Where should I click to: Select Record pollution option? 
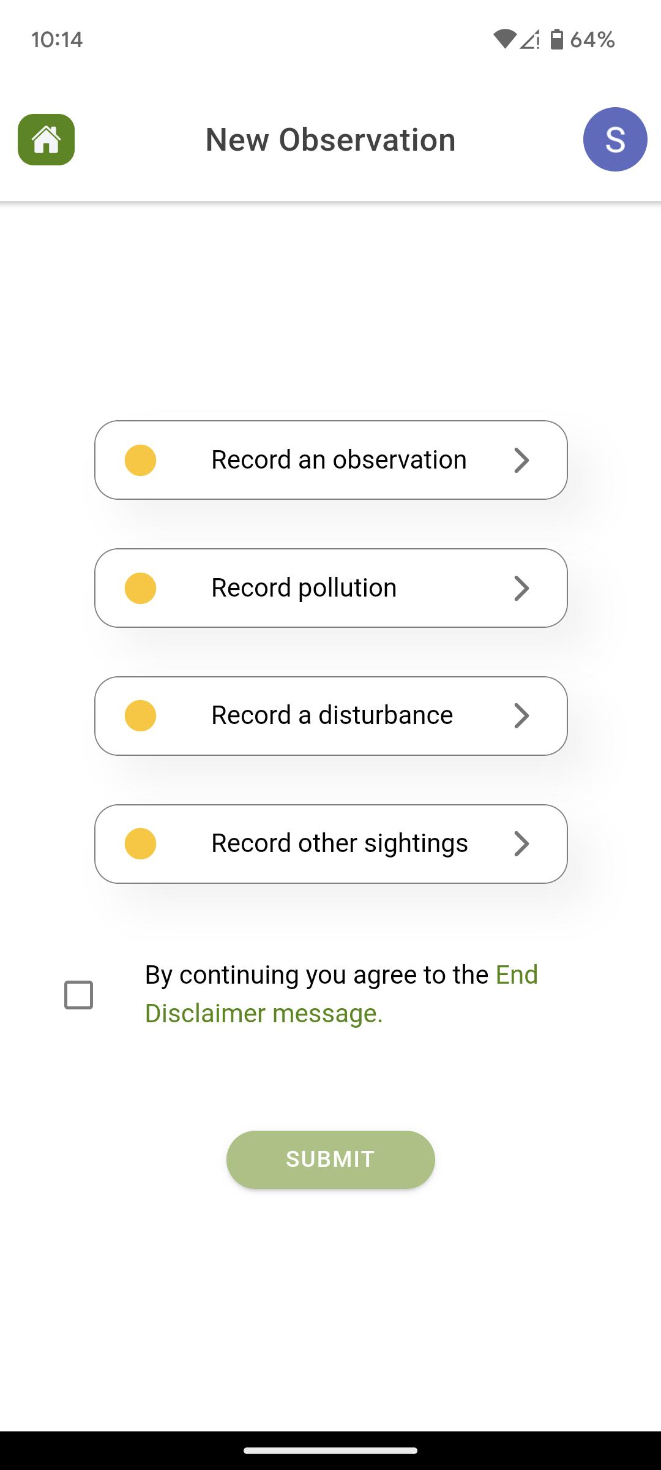tap(331, 588)
